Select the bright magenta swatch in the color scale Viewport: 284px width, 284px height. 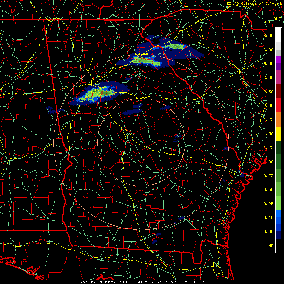coord(279,60)
